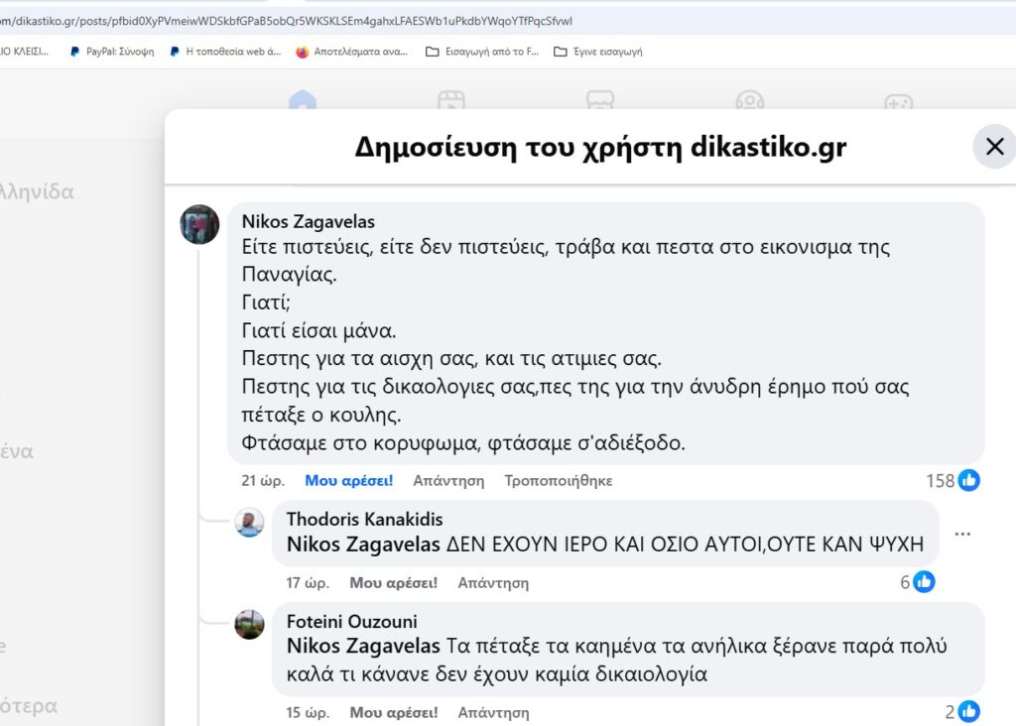The height and width of the screenshot is (726, 1016).
Task: Open the Firefox Αποτελέσματα ανα... bookmark
Action: 352,52
